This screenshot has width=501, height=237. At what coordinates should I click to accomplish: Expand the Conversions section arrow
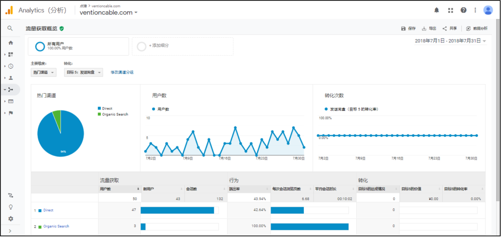(x=5, y=113)
